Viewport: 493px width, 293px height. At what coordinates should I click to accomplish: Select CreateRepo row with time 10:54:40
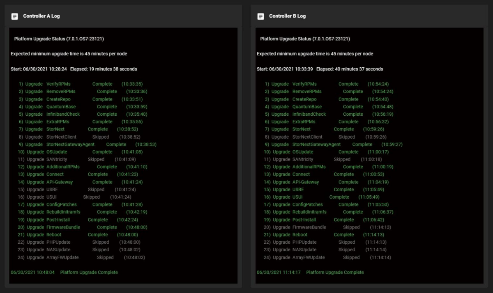[x=327, y=99]
